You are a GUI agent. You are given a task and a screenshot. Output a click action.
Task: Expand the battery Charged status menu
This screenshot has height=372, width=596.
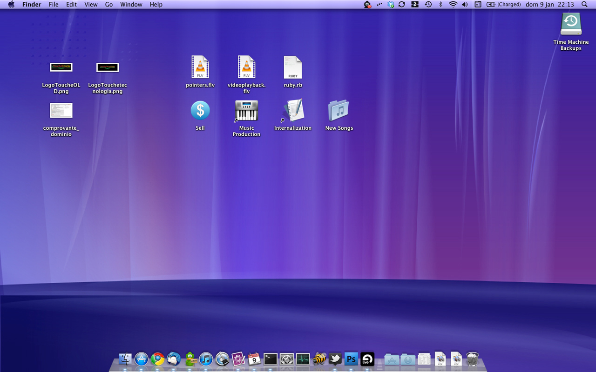coord(504,5)
